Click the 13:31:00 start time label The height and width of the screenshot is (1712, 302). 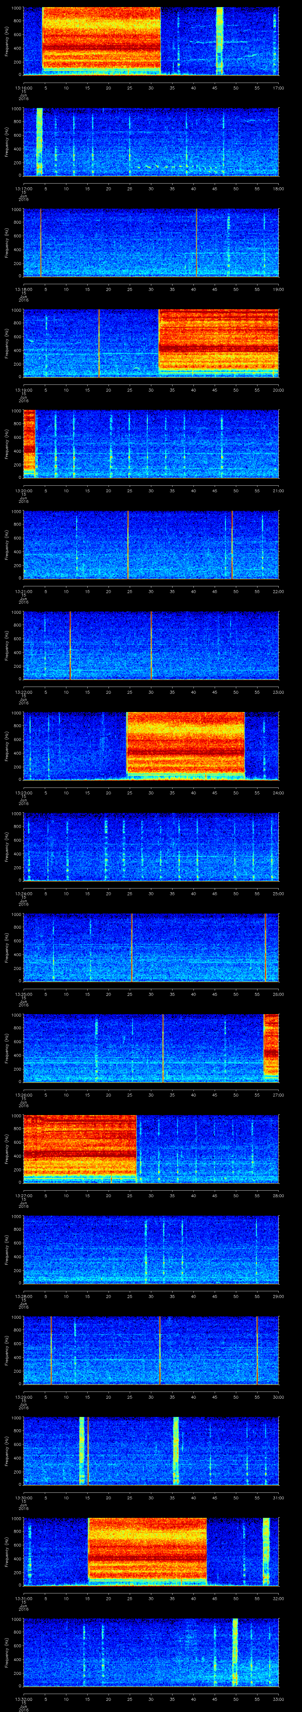pyautogui.click(x=23, y=1598)
